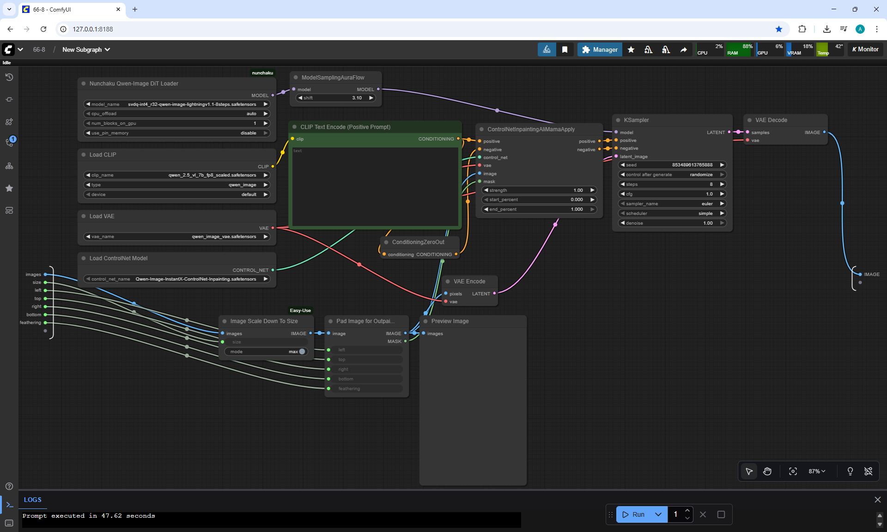Viewport: 887px width, 532px height.
Task: Select the hand pan tool
Action: click(767, 471)
